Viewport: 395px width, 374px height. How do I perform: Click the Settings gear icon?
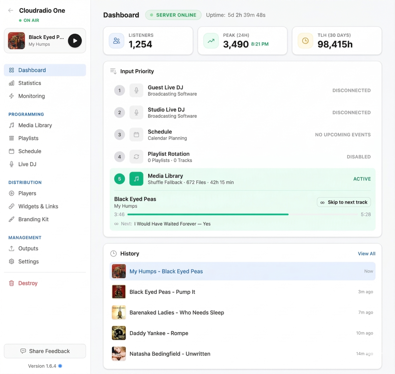pos(12,261)
